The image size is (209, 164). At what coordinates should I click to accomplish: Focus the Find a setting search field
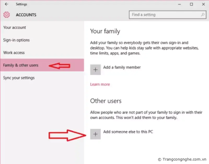pyautogui.click(x=165, y=15)
